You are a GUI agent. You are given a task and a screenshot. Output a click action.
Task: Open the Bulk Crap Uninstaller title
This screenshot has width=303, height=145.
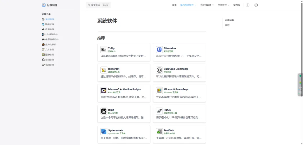(176, 69)
